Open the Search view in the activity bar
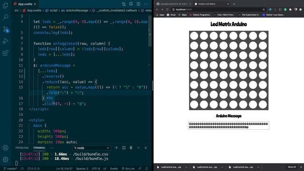304x171 pixels. point(5,17)
